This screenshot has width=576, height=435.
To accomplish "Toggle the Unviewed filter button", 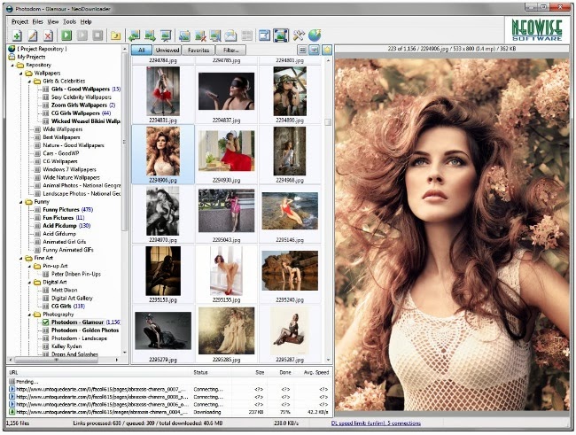I will pos(168,50).
